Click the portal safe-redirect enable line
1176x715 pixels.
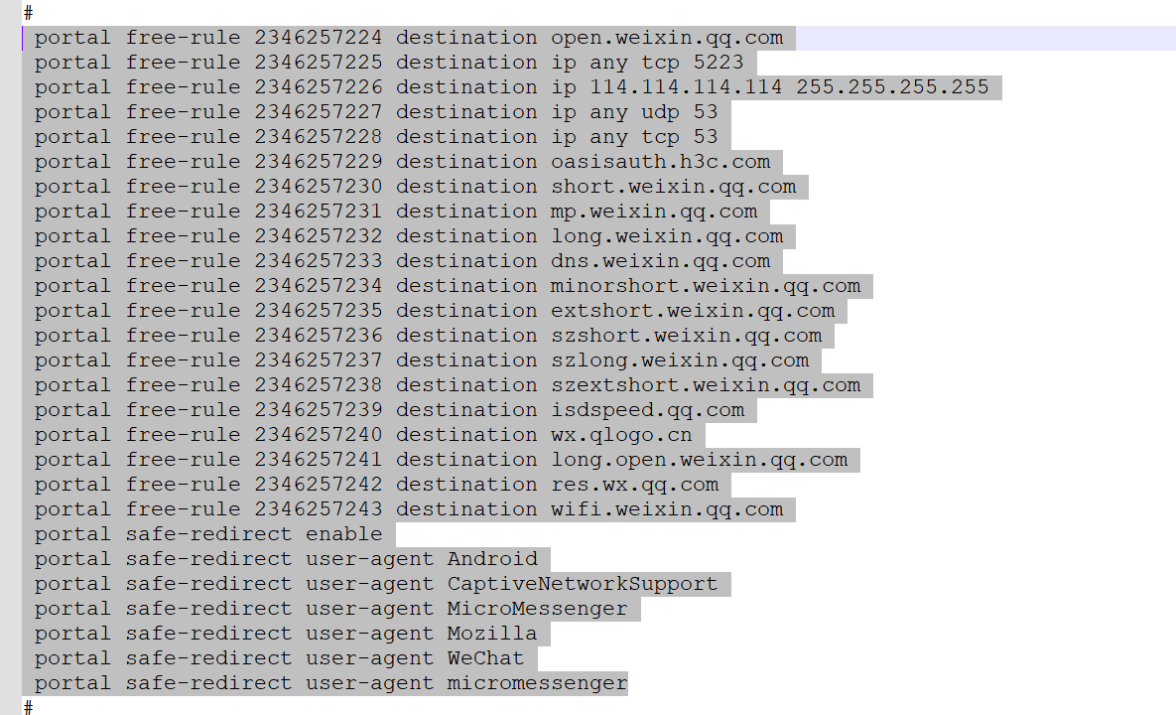point(208,533)
